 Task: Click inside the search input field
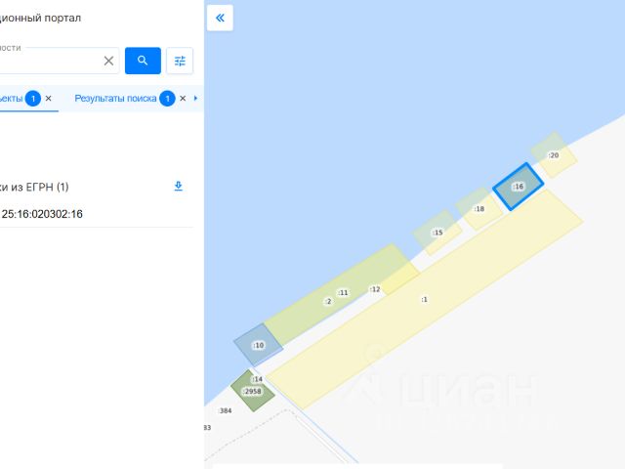(50, 61)
